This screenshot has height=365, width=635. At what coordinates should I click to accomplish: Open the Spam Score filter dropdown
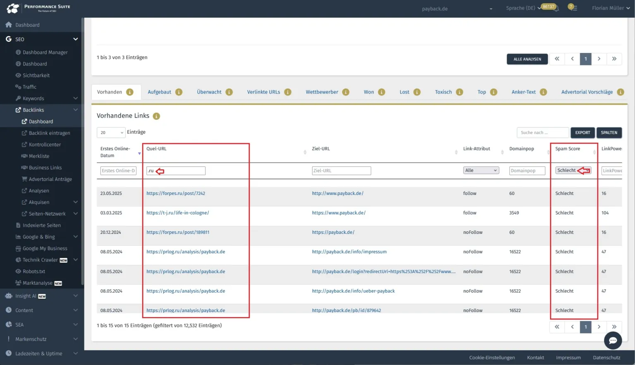[573, 170]
